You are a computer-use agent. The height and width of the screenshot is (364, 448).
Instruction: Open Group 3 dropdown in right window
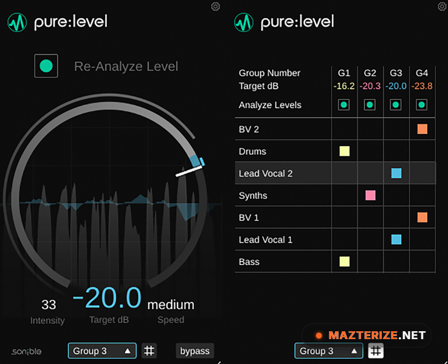(329, 351)
